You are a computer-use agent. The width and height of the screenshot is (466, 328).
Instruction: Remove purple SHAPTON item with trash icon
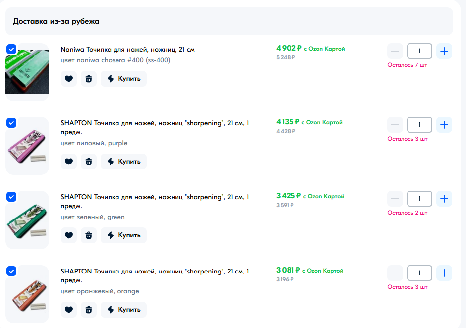click(89, 162)
